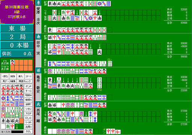
Task: Select the 1-man tile in palette
Action: [x=3, y=87]
